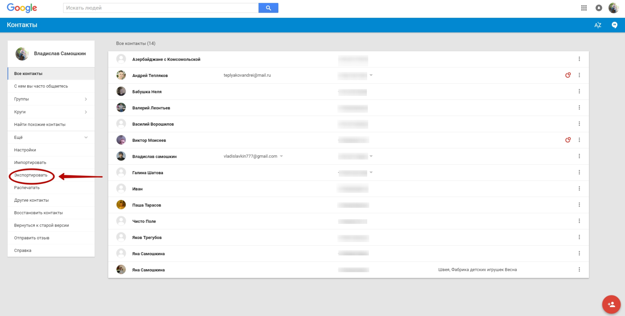625x316 pixels.
Task: Click Восстановить контакты link
Action: pos(38,213)
